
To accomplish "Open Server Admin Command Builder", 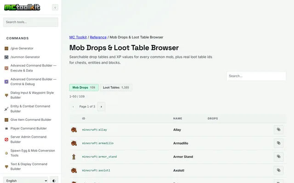I will point(28,139).
